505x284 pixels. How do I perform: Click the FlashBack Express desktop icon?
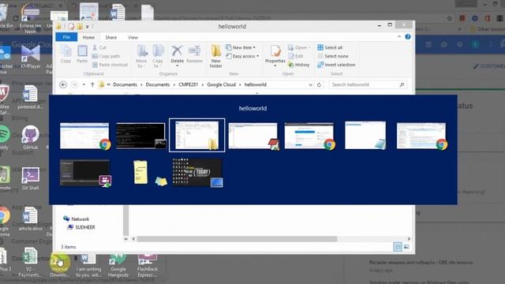click(x=148, y=266)
